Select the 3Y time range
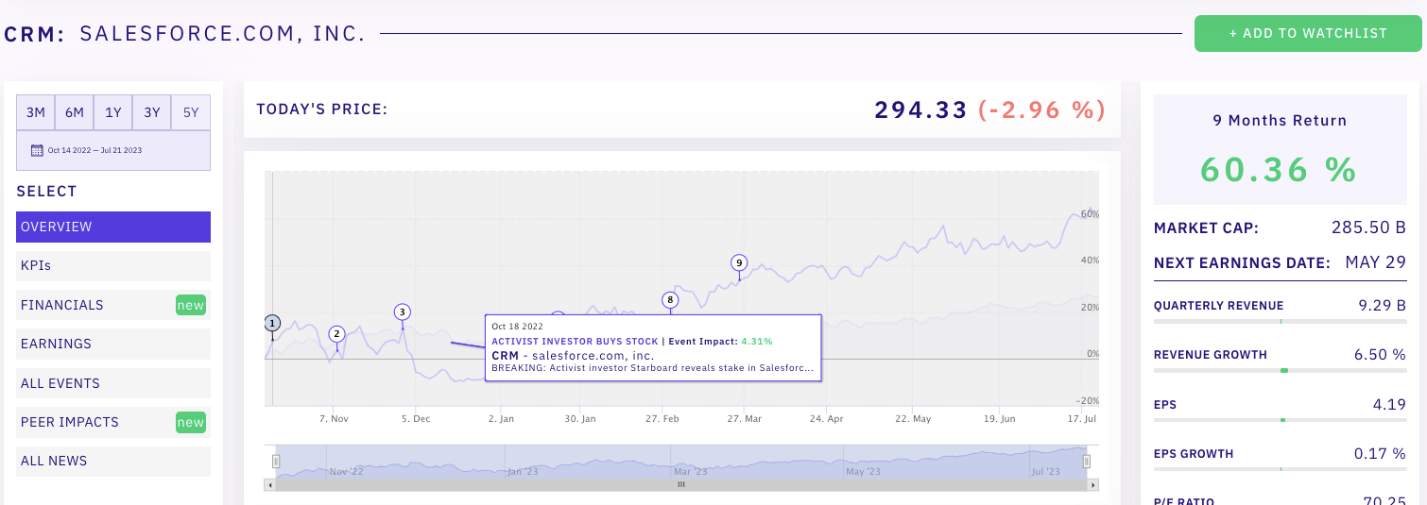The width and height of the screenshot is (1427, 505). click(152, 112)
